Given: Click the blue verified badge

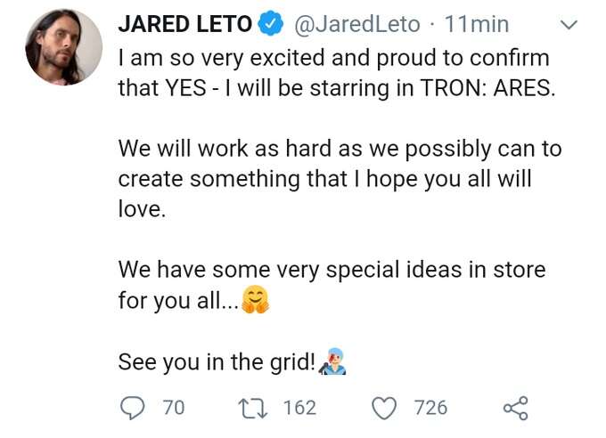Looking at the screenshot, I should coord(271,25).
